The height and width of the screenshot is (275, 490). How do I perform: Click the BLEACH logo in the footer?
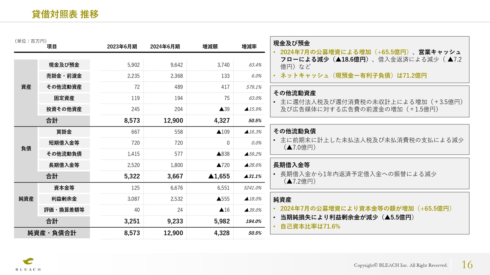click(x=28, y=264)
